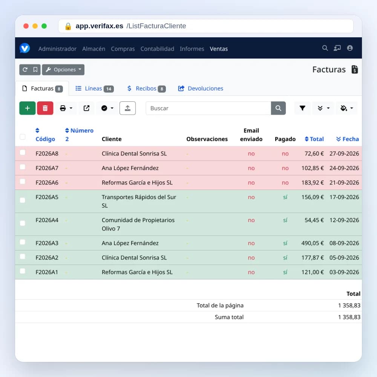This screenshot has height=377, width=377.
Task: Click the browser address bar
Action: tap(206, 26)
